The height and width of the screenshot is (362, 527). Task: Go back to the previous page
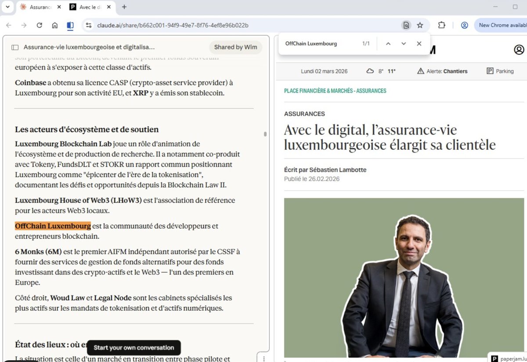pos(9,25)
